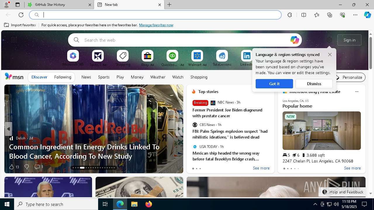Viewport: 374px width, 210px height.
Task: Open the Palm Springs explosion story
Action: (x=230, y=134)
